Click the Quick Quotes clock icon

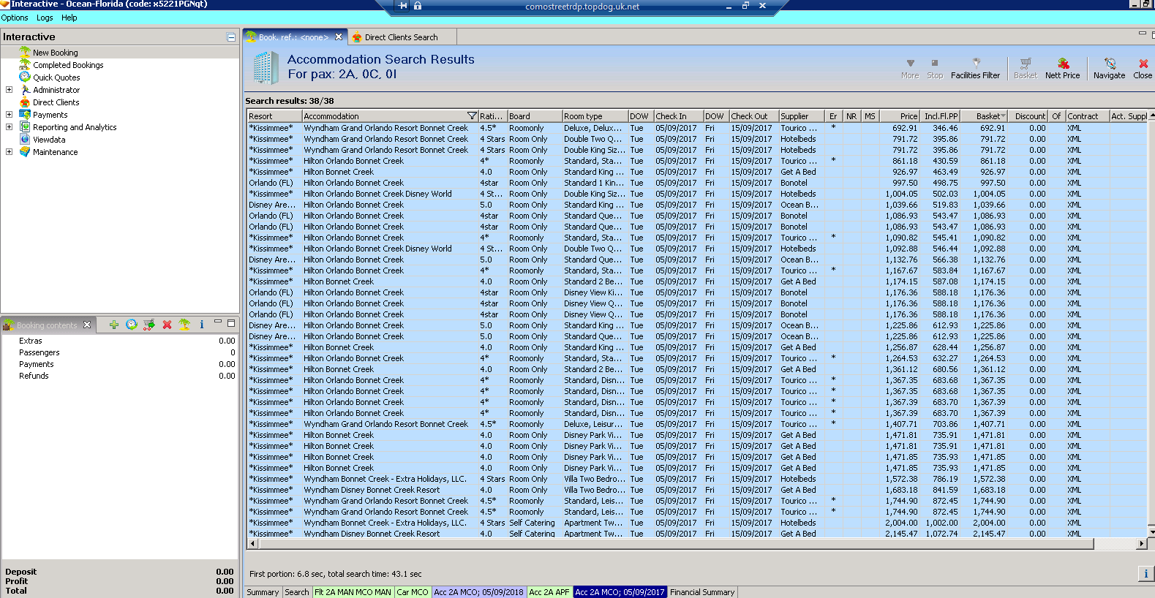point(25,77)
